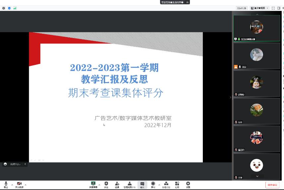Open the sharing banner menu icon at top
This screenshot has width=284, height=190.
[x=188, y=2]
